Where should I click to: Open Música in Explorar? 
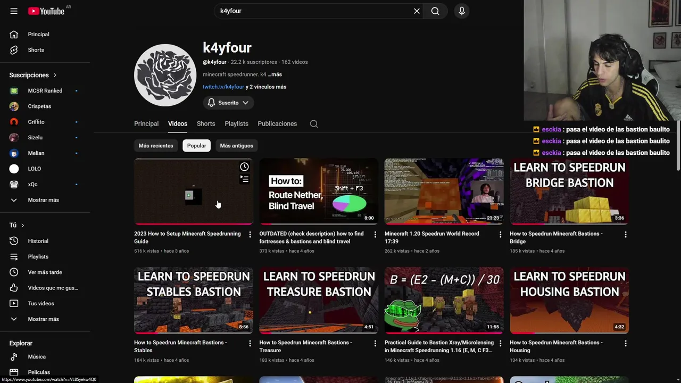tap(45, 356)
